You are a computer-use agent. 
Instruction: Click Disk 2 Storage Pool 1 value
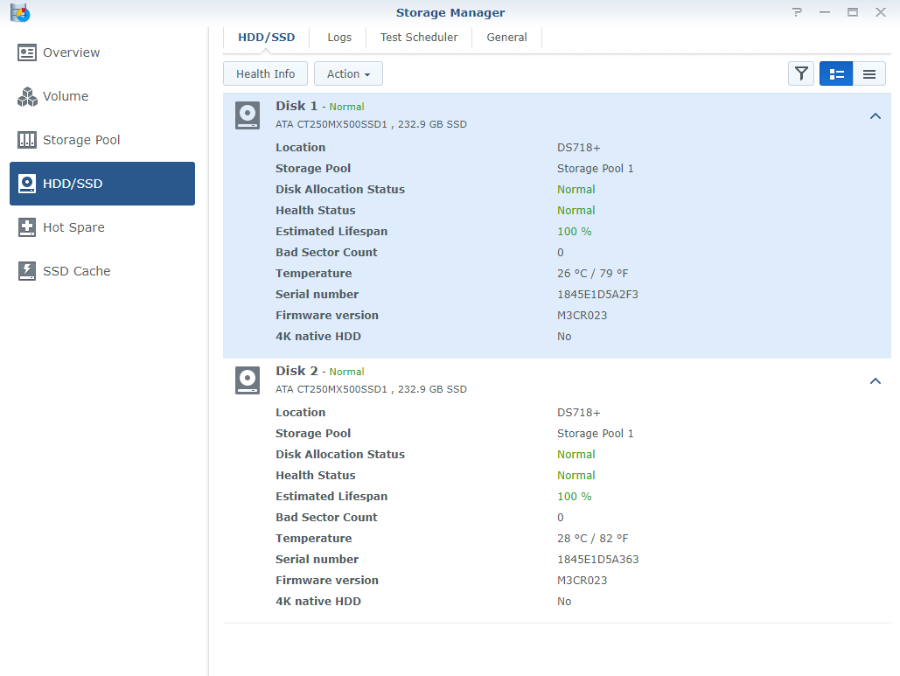point(596,434)
